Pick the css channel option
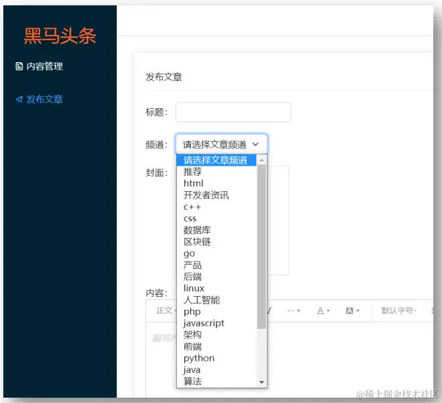The width and height of the screenshot is (442, 403). (x=216, y=219)
